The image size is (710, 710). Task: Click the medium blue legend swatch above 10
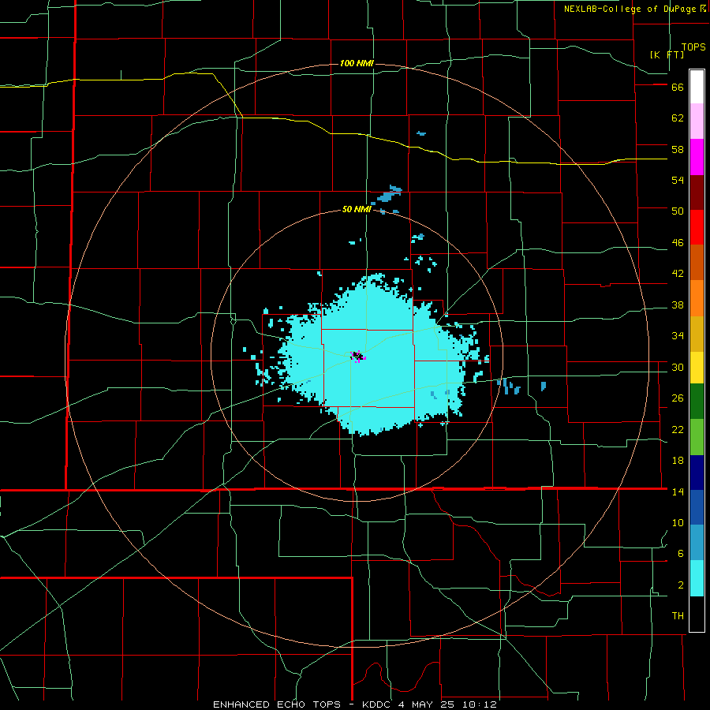pos(697,507)
